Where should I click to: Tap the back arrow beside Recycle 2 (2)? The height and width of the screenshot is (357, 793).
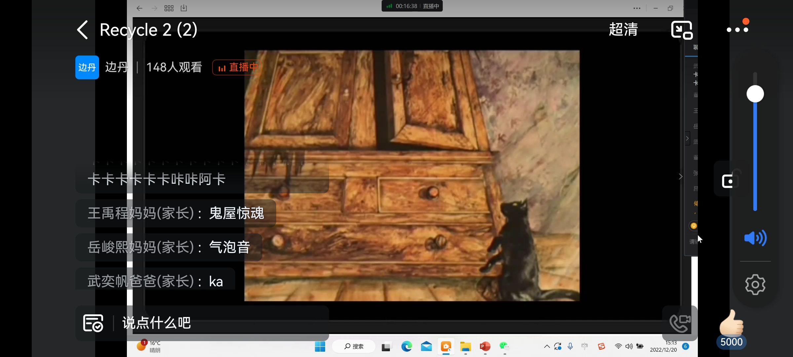click(83, 30)
